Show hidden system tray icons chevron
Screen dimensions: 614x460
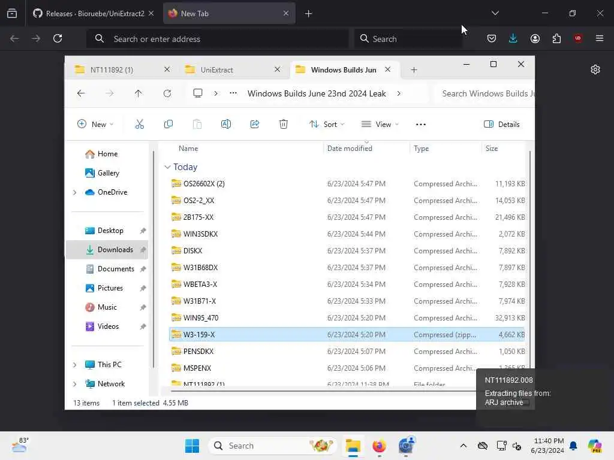tap(463, 446)
